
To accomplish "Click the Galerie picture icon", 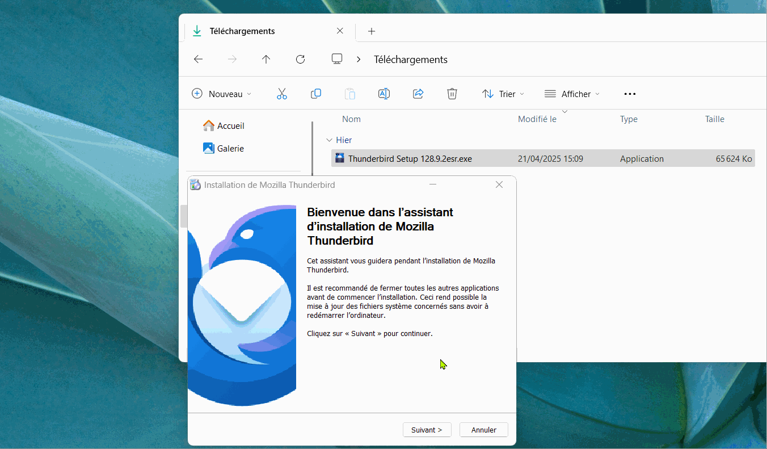I will coord(209,148).
